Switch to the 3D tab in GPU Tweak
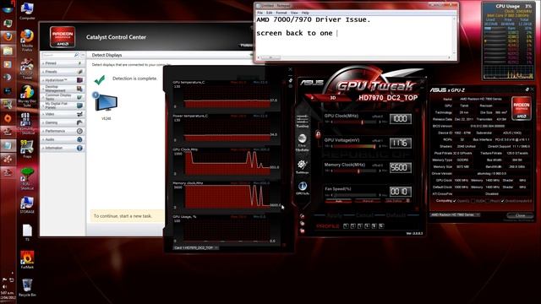Viewport: 541px width, 304px height. coord(332,98)
